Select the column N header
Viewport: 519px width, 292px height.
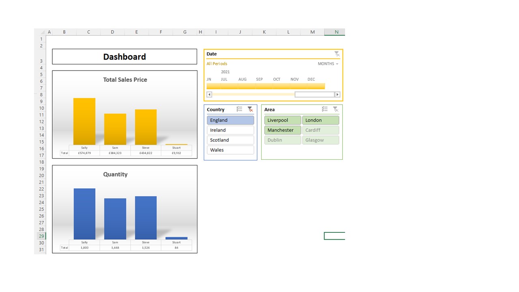click(x=336, y=32)
